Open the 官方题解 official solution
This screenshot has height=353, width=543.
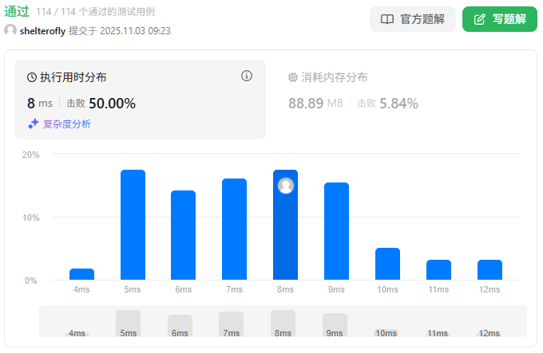412,19
